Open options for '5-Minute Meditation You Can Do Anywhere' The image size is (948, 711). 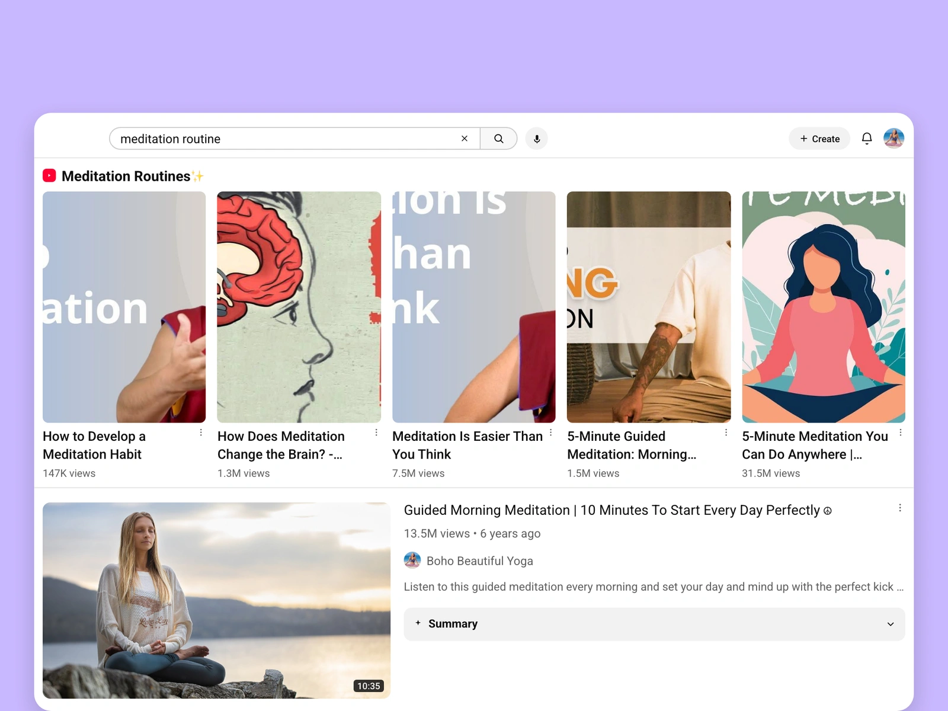pyautogui.click(x=901, y=433)
